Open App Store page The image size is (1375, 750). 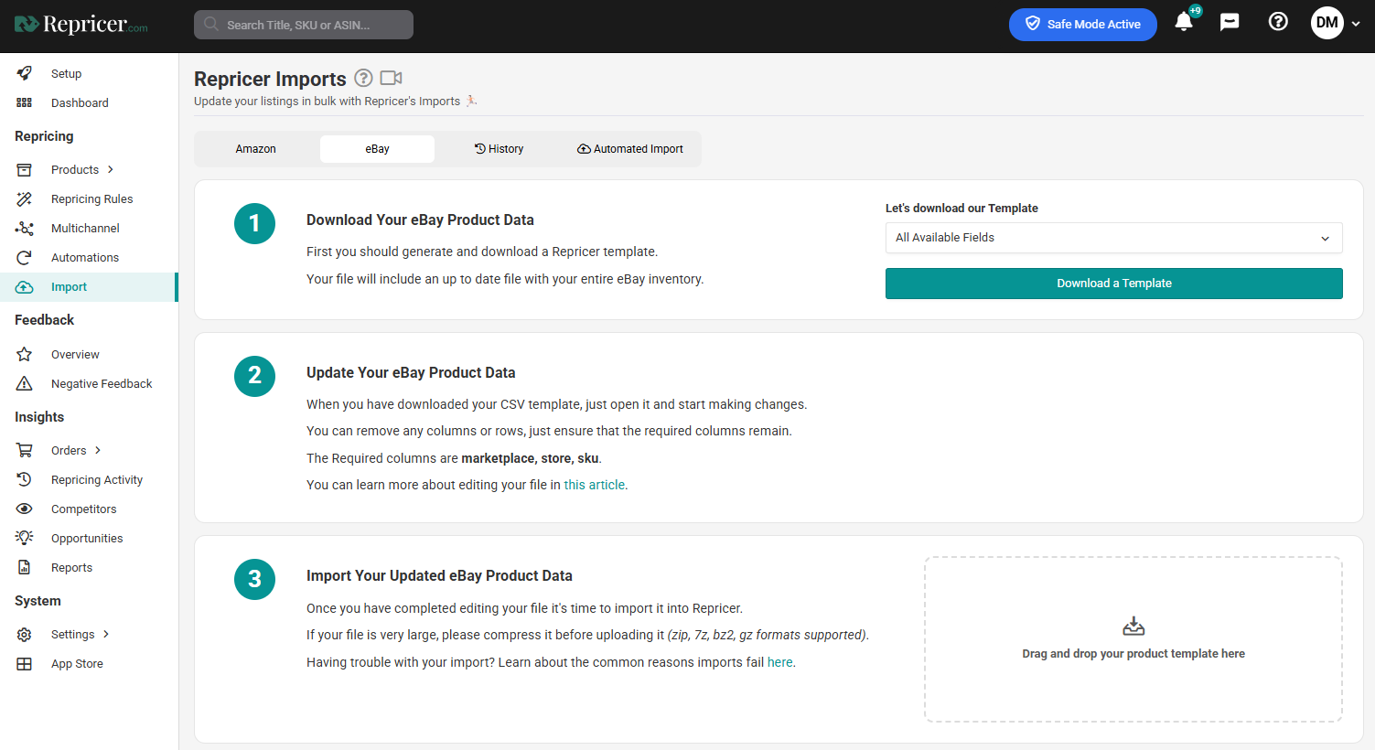[77, 663]
